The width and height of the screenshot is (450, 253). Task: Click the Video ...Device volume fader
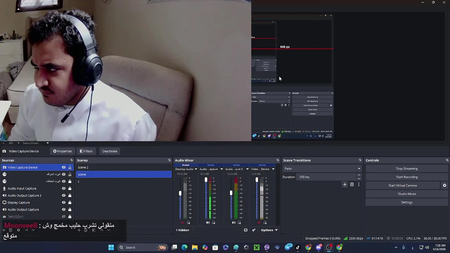257,180
